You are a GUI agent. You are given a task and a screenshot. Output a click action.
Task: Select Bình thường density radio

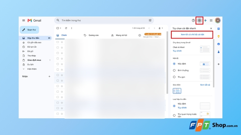174,70
